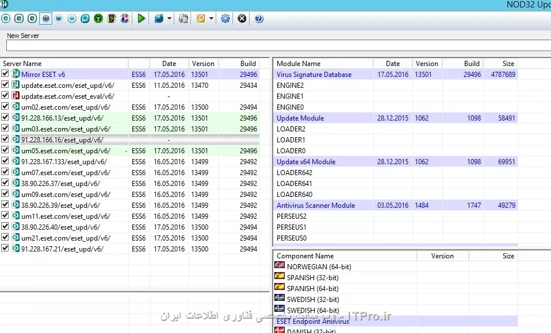Select the um07.eset.com/eset_upd/v6/ server row
This screenshot has width=551, height=333.
tap(130, 173)
